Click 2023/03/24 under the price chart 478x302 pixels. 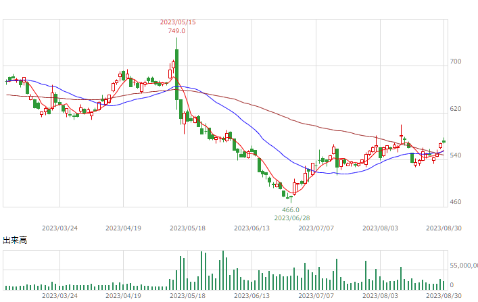(59, 228)
